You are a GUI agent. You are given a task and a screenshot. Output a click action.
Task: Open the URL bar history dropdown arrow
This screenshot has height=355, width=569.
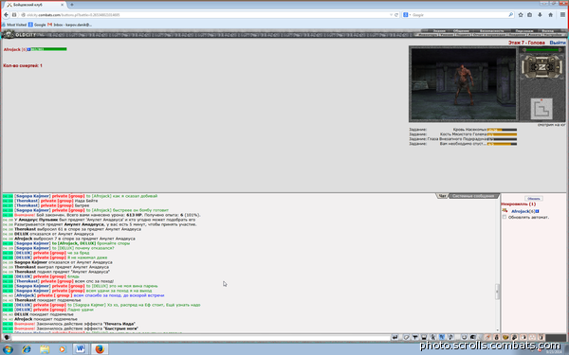(x=391, y=15)
